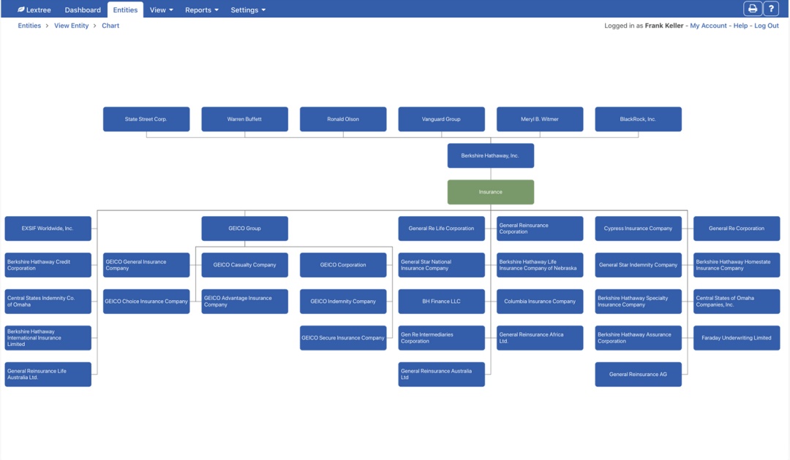This screenshot has width=790, height=460.
Task: Click the Lextree logo
Action: [34, 9]
